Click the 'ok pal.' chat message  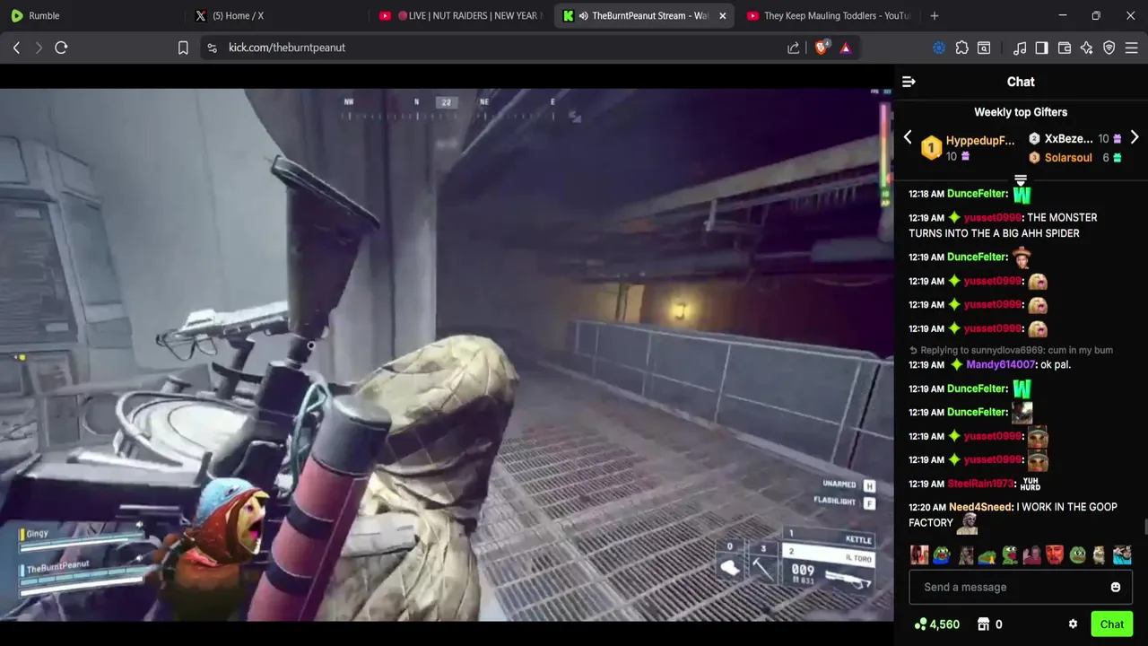(x=1056, y=365)
